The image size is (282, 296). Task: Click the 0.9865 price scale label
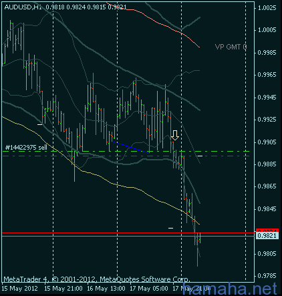pos(267,186)
